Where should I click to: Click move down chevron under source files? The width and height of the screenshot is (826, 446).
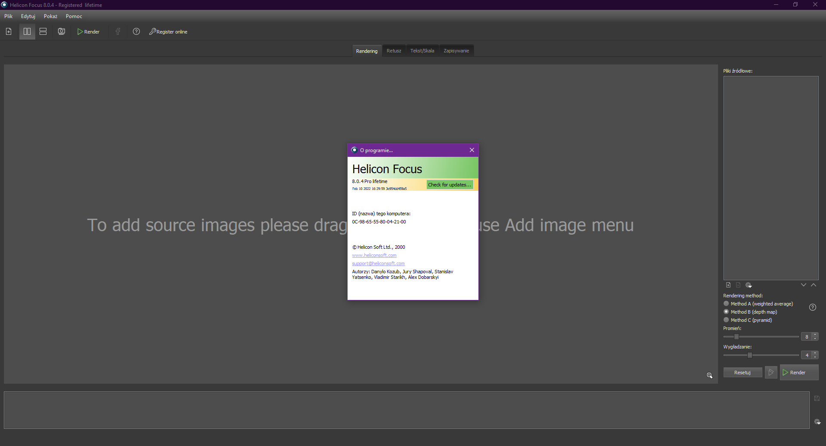click(804, 285)
